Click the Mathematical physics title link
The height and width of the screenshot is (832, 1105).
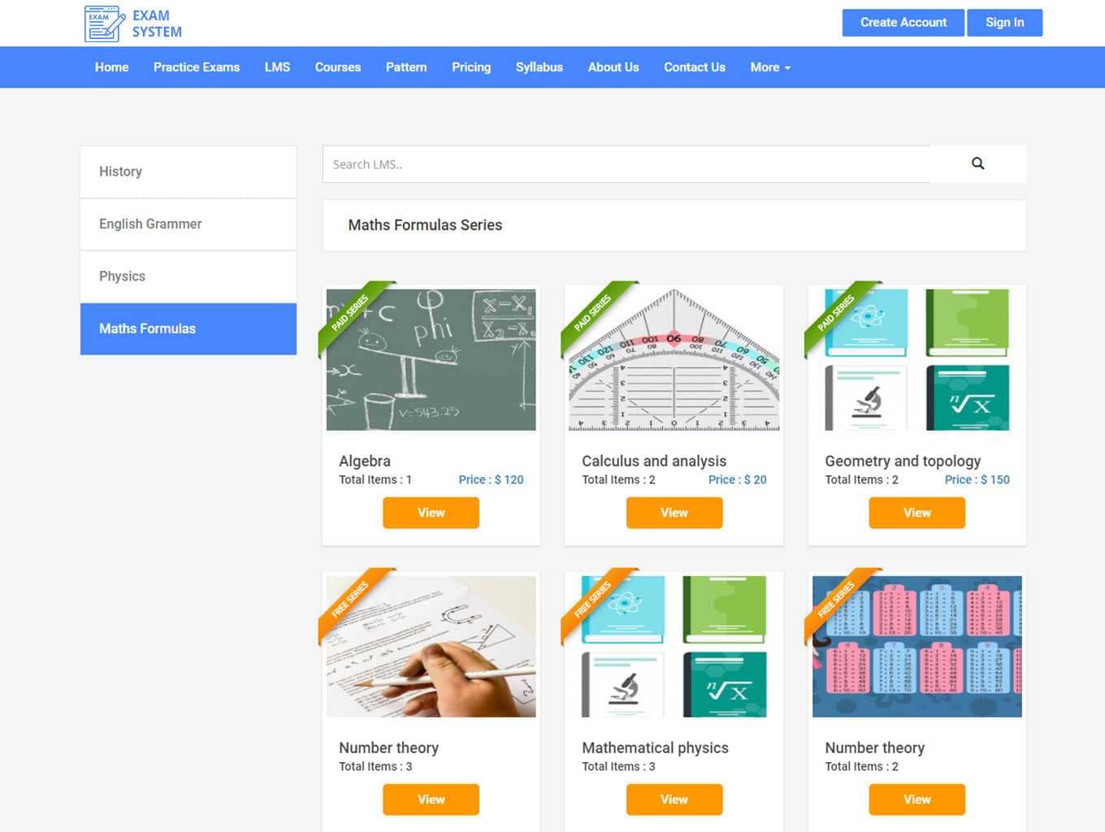[x=655, y=747]
